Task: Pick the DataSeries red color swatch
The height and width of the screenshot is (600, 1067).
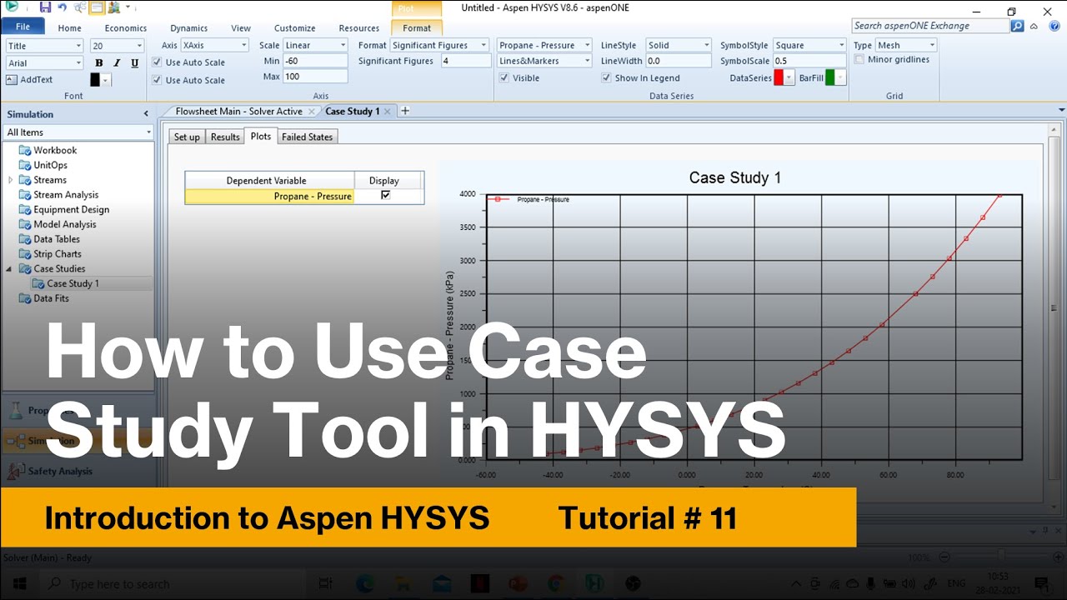Action: pyautogui.click(x=779, y=78)
